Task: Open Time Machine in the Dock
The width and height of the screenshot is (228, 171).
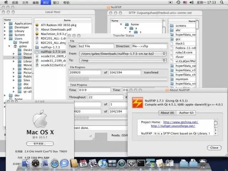Action: click(x=121, y=163)
